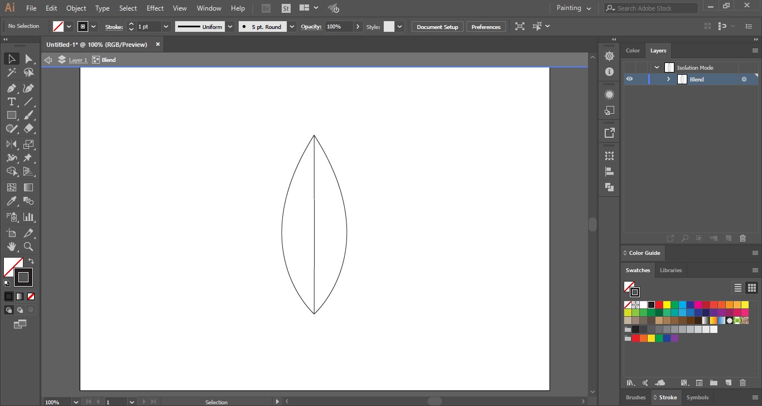
Task: Select the Rectangle tool
Action: (12, 115)
